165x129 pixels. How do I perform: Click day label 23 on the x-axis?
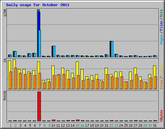point(116,125)
